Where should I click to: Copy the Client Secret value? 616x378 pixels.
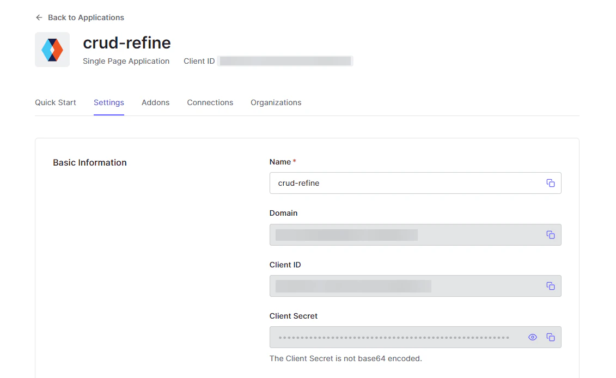click(x=550, y=337)
